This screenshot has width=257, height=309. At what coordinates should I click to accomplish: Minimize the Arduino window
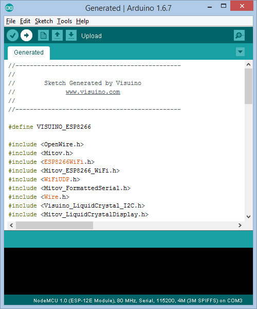(x=210, y=7)
